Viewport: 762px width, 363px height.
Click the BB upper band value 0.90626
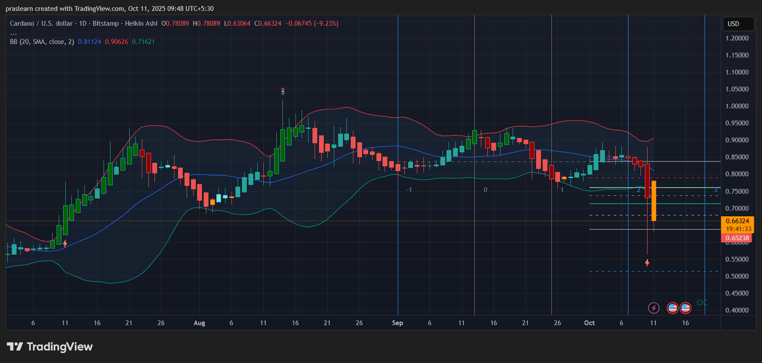116,42
